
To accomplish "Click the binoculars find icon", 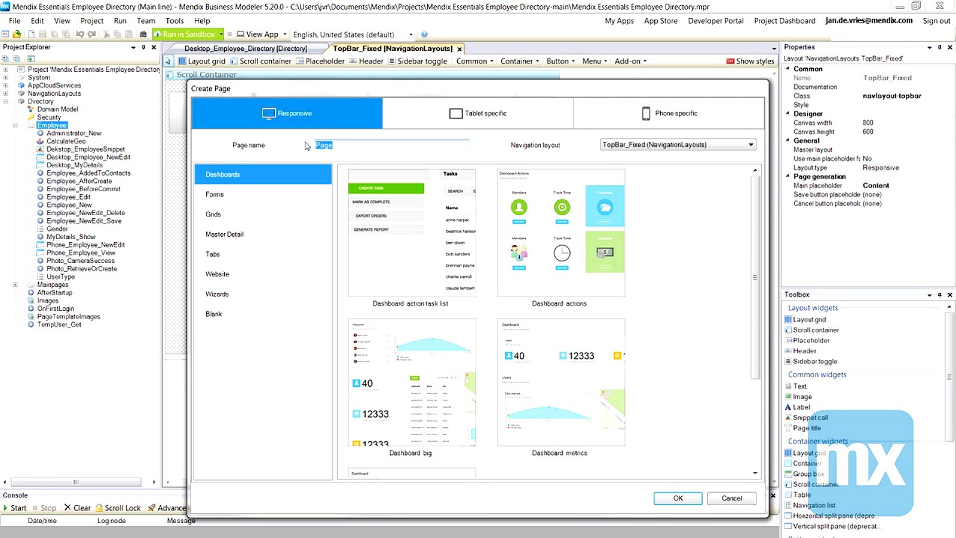I will 143,34.
